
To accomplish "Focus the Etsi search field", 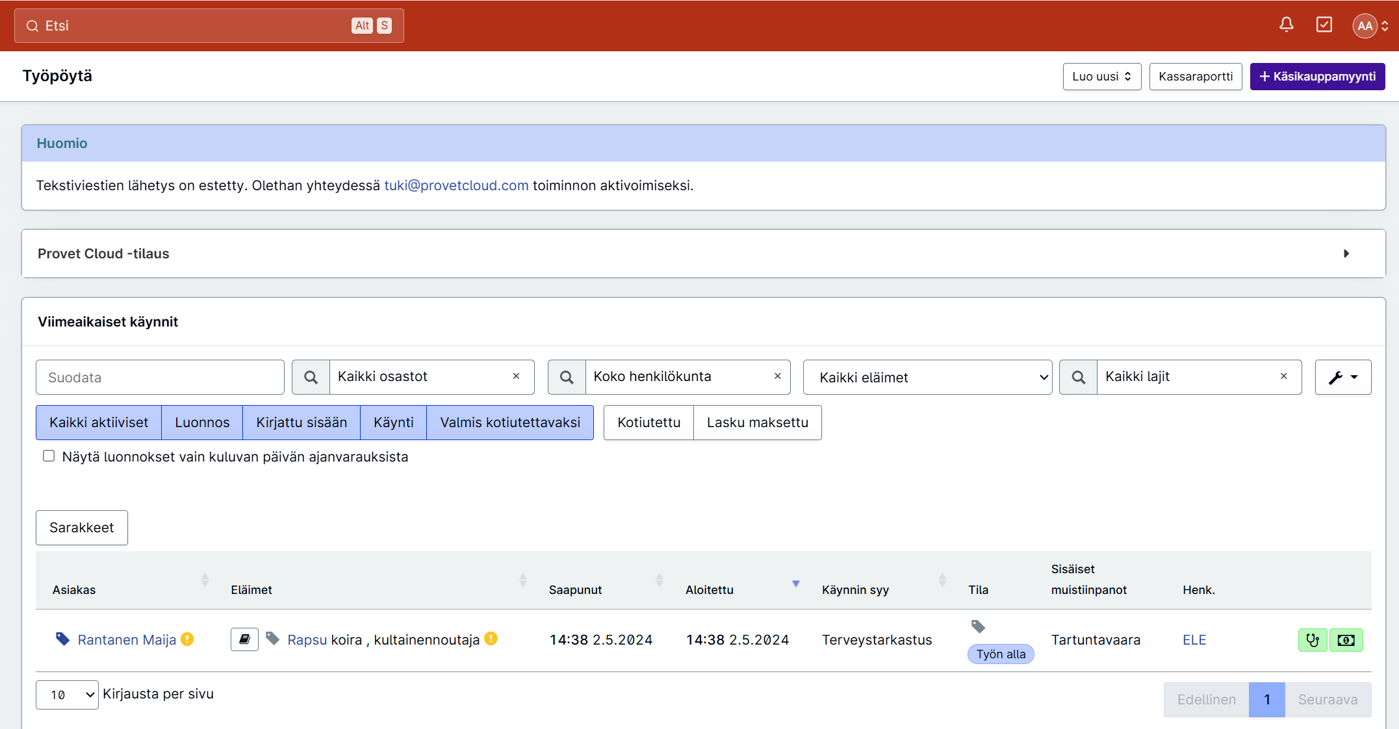I will click(209, 26).
